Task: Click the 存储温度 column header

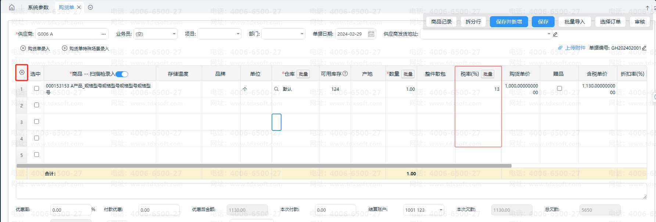Action: click(179, 74)
